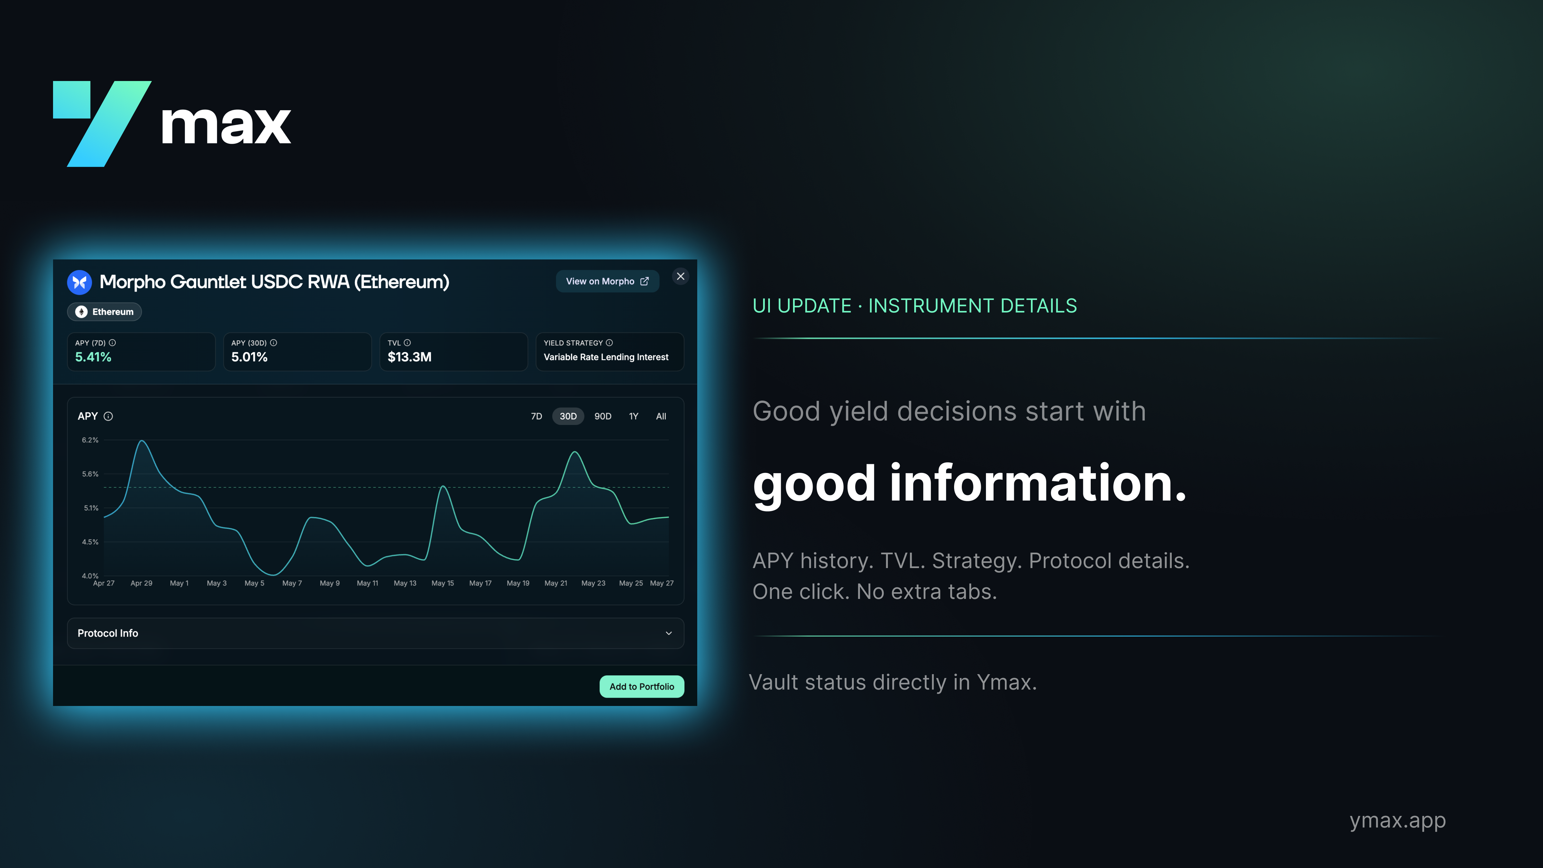Click 'APY history. TVL. Strategy. Protocol details.' text

point(971,561)
